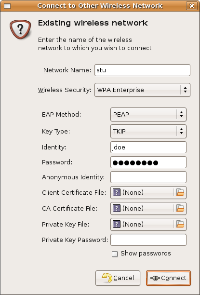Open CA Certificate File chooser

[x=148, y=208]
